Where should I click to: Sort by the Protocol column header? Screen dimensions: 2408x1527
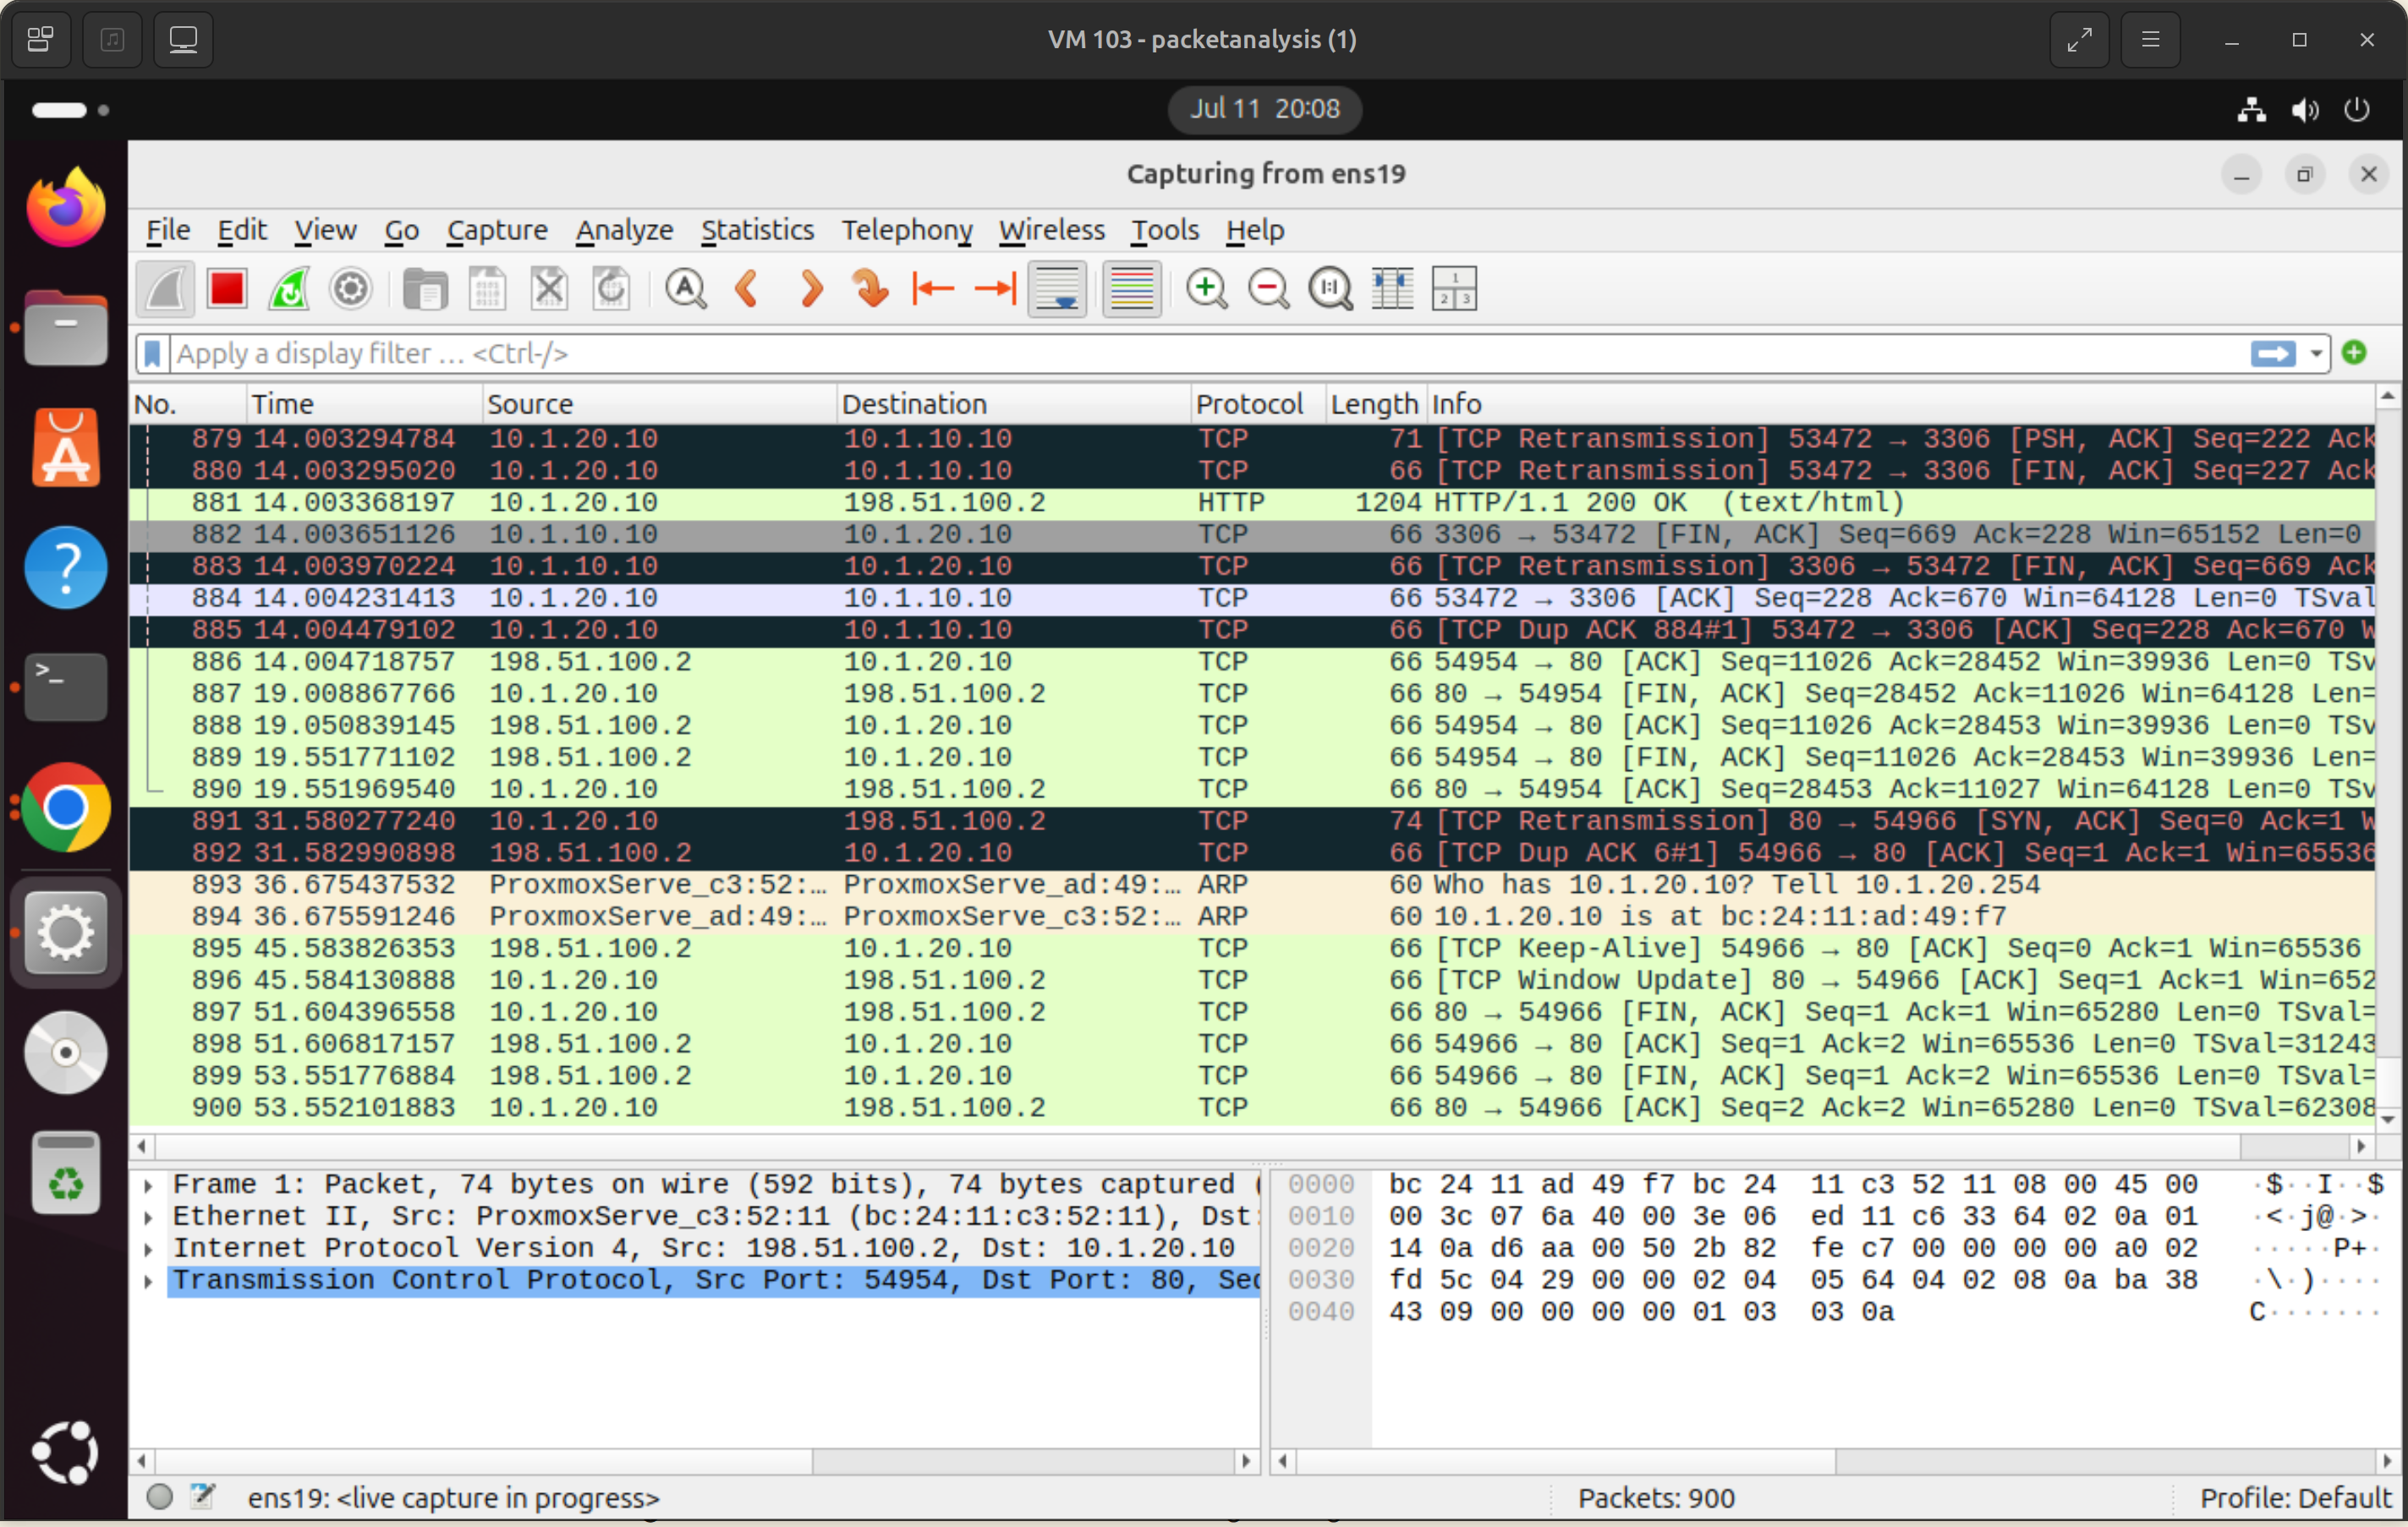[1258, 404]
